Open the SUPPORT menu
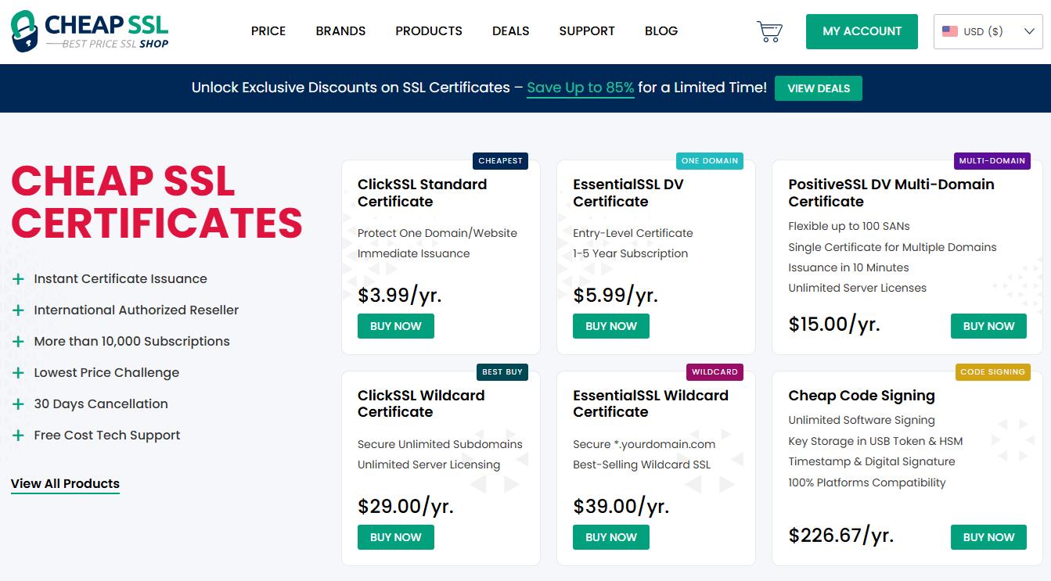 pyautogui.click(x=587, y=31)
